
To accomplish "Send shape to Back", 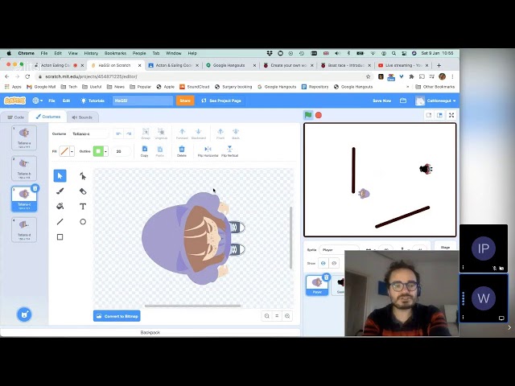I will [236, 133].
